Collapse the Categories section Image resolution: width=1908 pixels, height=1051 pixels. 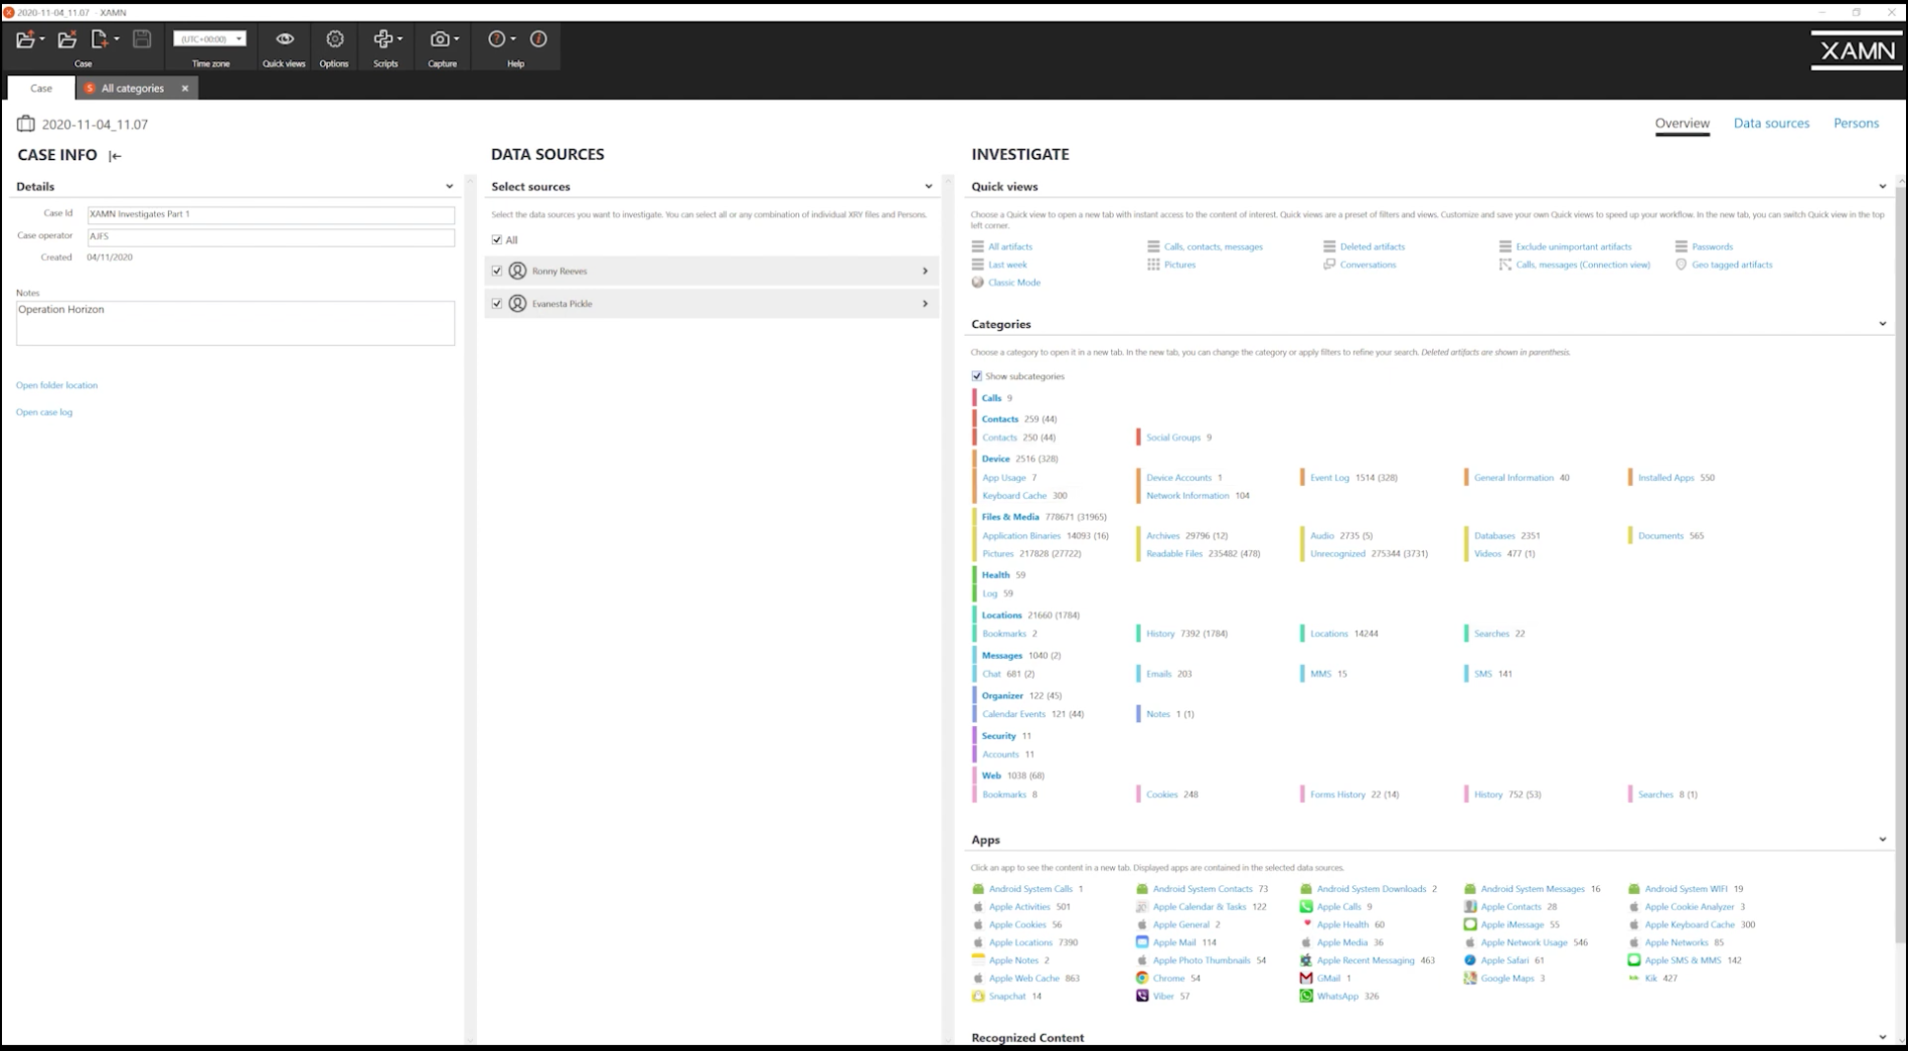pos(1882,323)
